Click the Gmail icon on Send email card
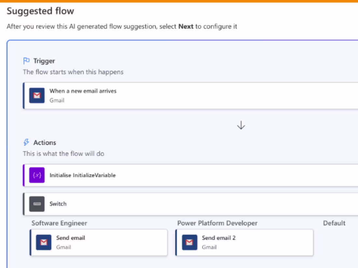 tap(44, 242)
